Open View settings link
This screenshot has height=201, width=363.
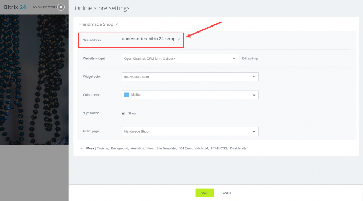tap(150, 148)
